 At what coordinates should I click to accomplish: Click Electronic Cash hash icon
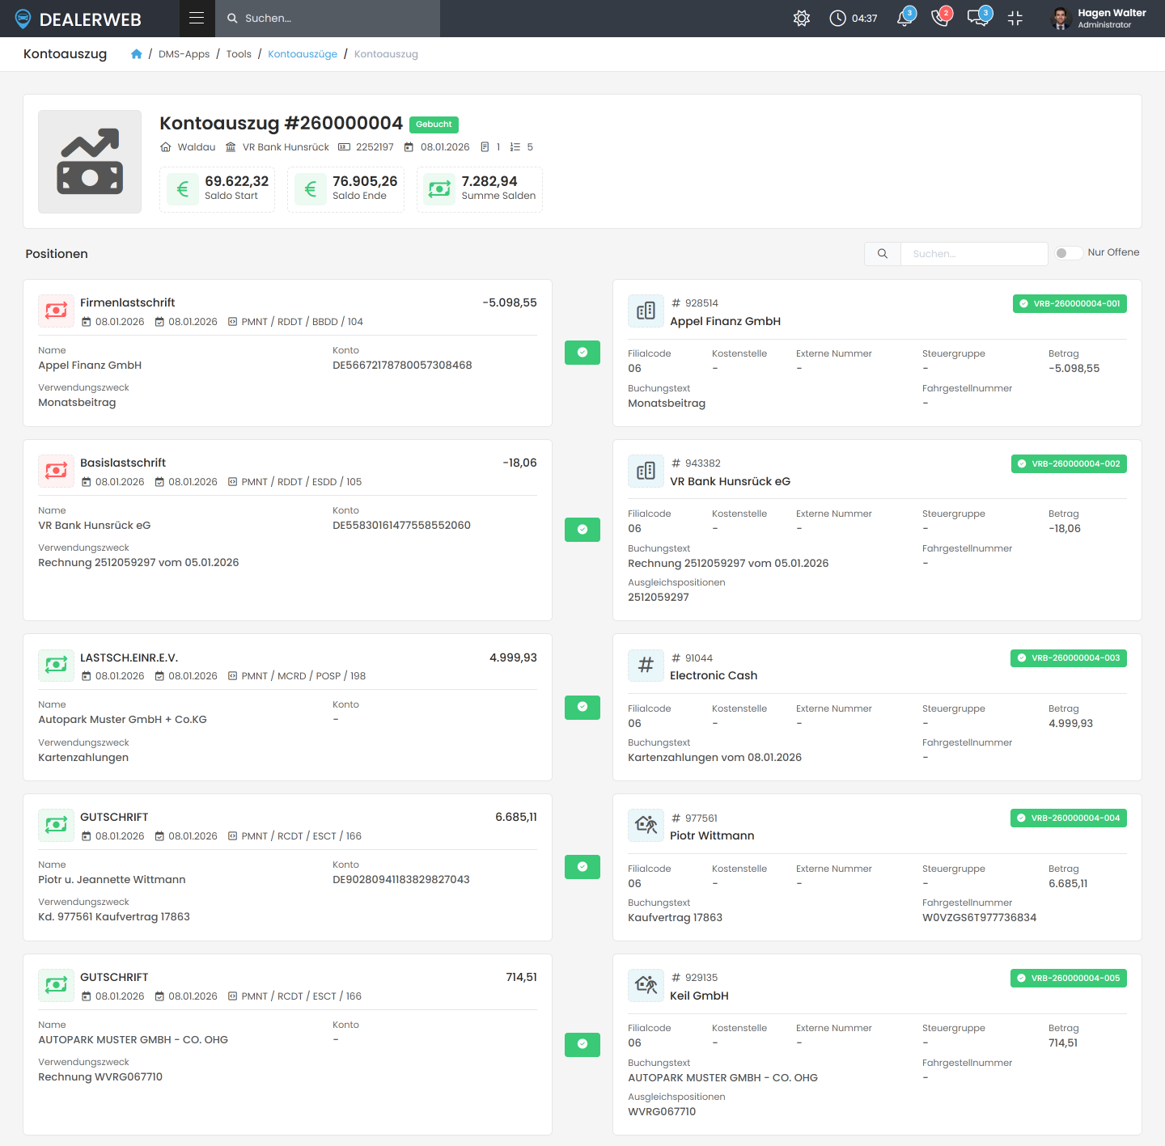pos(646,666)
